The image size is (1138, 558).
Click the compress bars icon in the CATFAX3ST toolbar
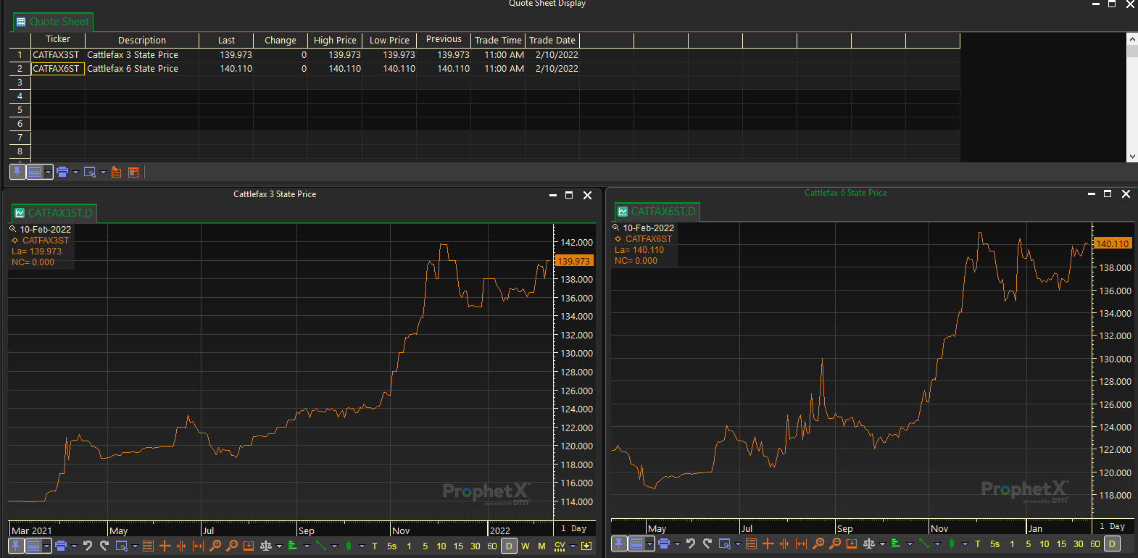(181, 546)
